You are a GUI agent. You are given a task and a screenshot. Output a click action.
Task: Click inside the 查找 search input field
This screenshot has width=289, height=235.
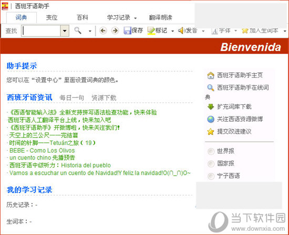41,31
